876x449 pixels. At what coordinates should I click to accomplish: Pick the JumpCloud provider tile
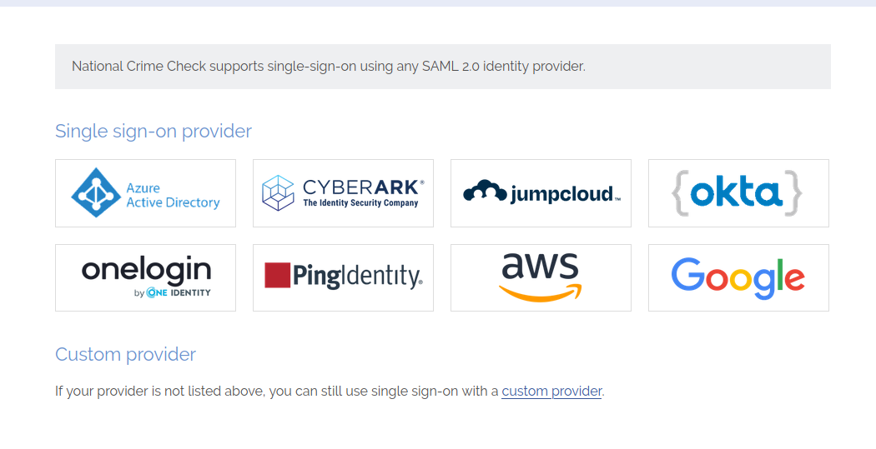click(541, 193)
